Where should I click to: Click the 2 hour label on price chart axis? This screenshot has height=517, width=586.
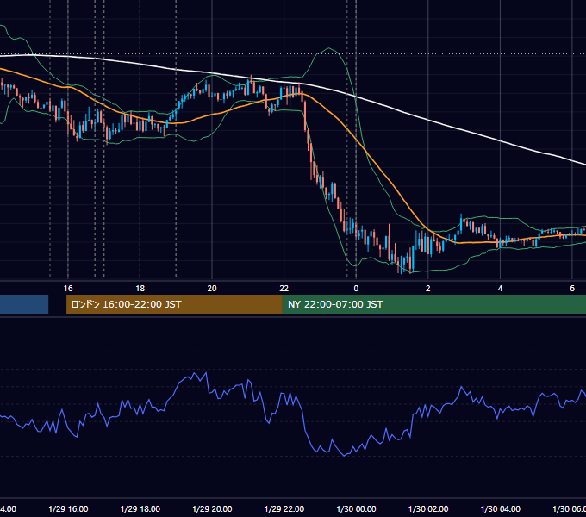tap(428, 289)
